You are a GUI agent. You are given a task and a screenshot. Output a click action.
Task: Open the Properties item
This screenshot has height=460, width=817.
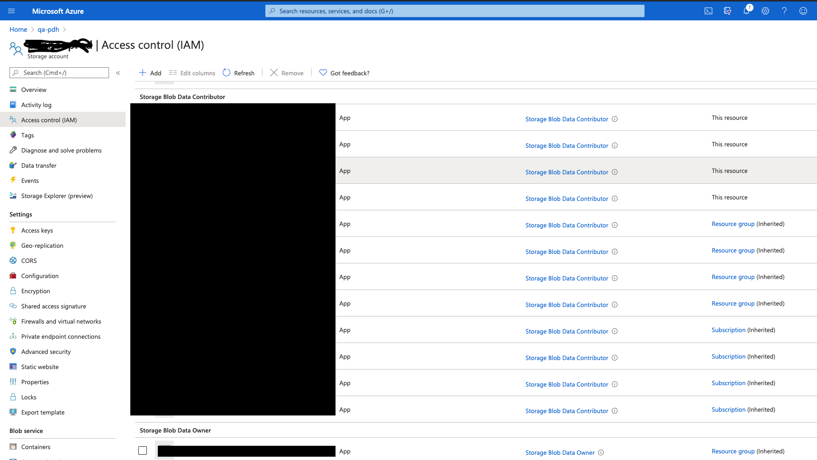[35, 382]
